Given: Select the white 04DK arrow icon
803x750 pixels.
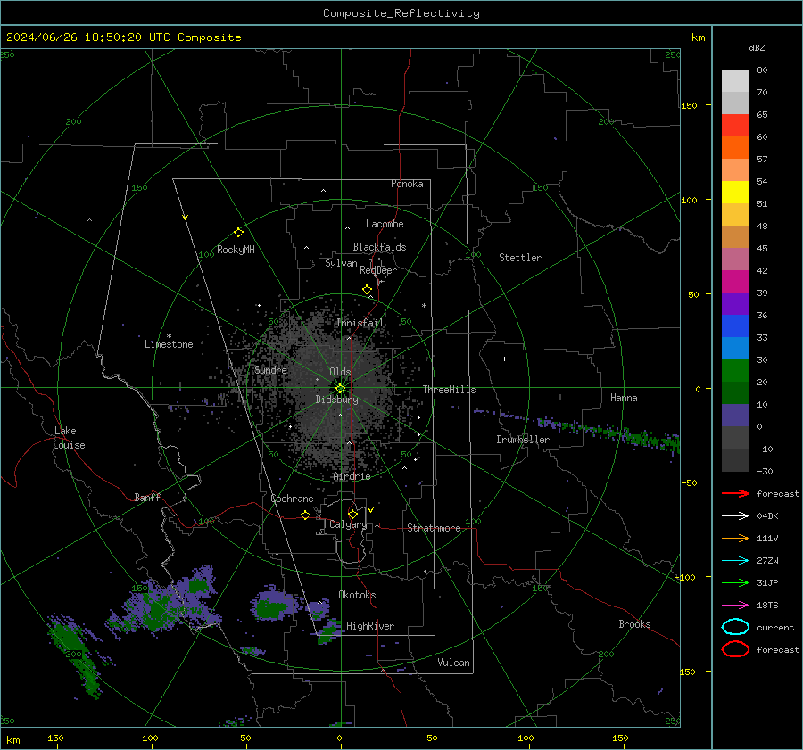Looking at the screenshot, I should coord(735,516).
